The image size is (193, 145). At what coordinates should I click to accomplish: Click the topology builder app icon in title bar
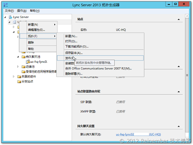click(6, 5)
